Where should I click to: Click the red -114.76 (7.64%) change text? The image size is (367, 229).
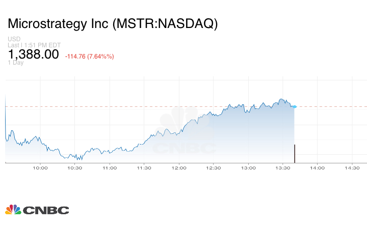click(89, 56)
